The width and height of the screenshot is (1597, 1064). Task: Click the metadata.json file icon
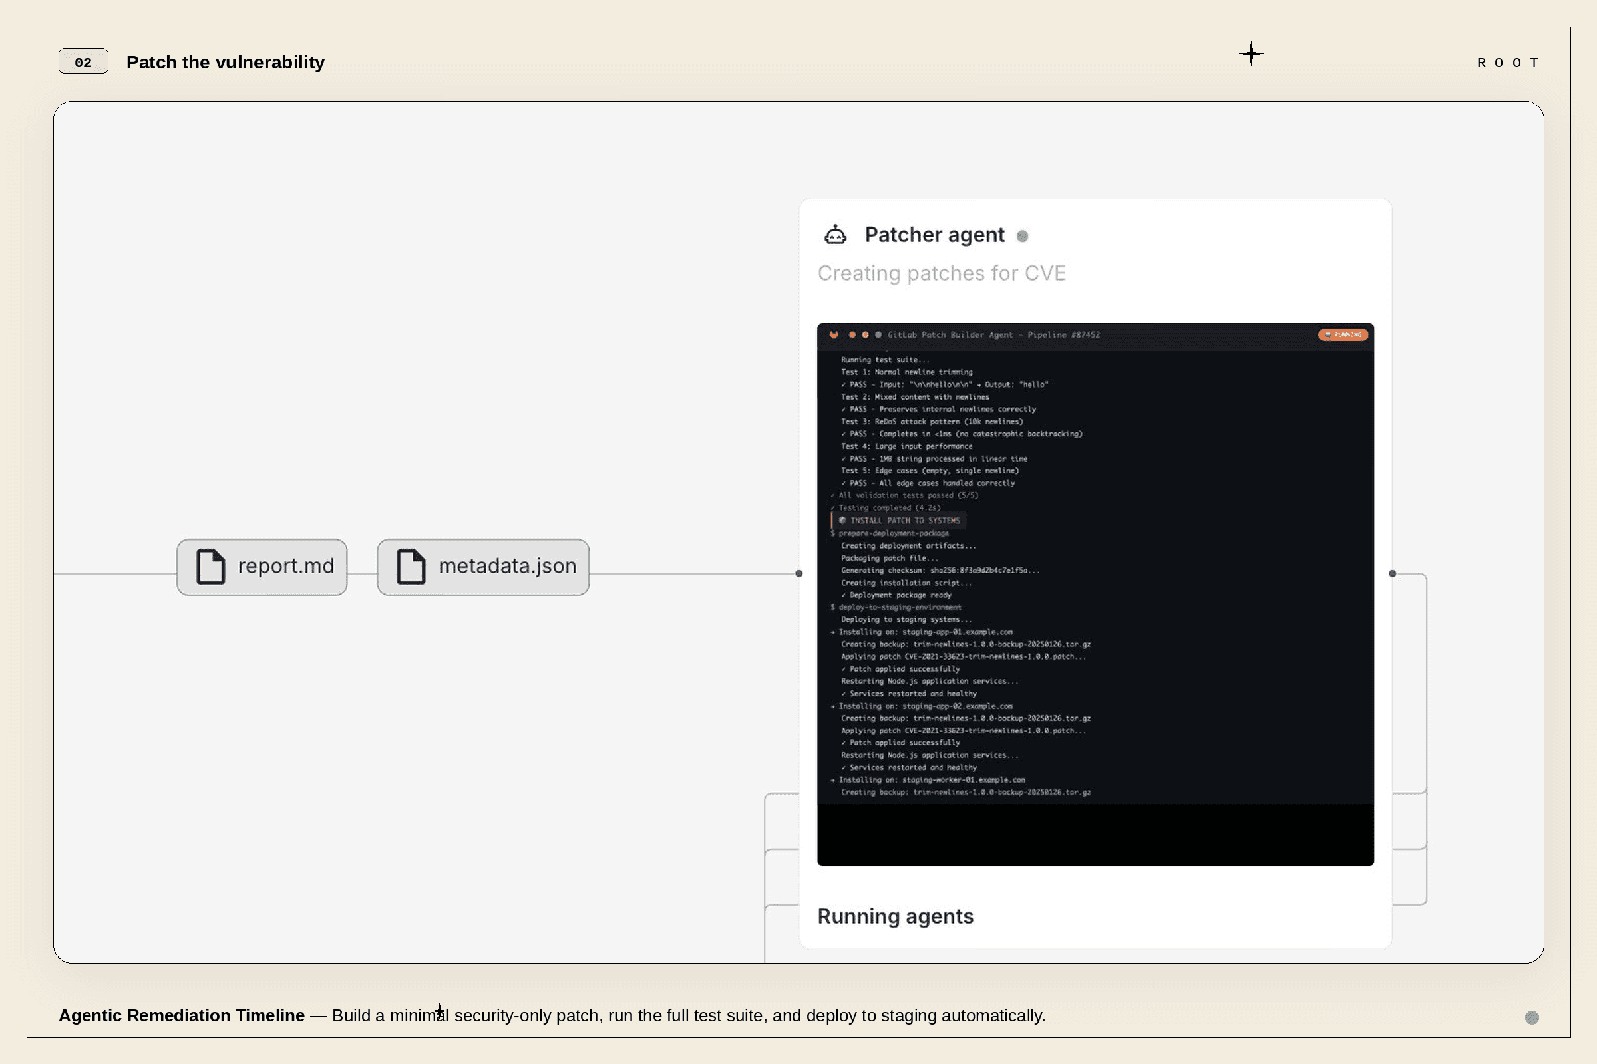pyautogui.click(x=411, y=566)
